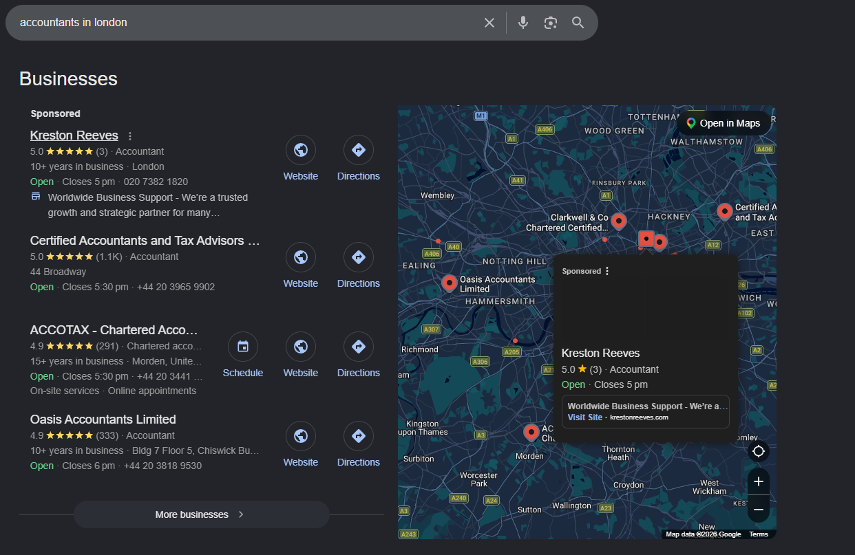
Task: Open Google Lens image search icon
Action: click(x=550, y=23)
